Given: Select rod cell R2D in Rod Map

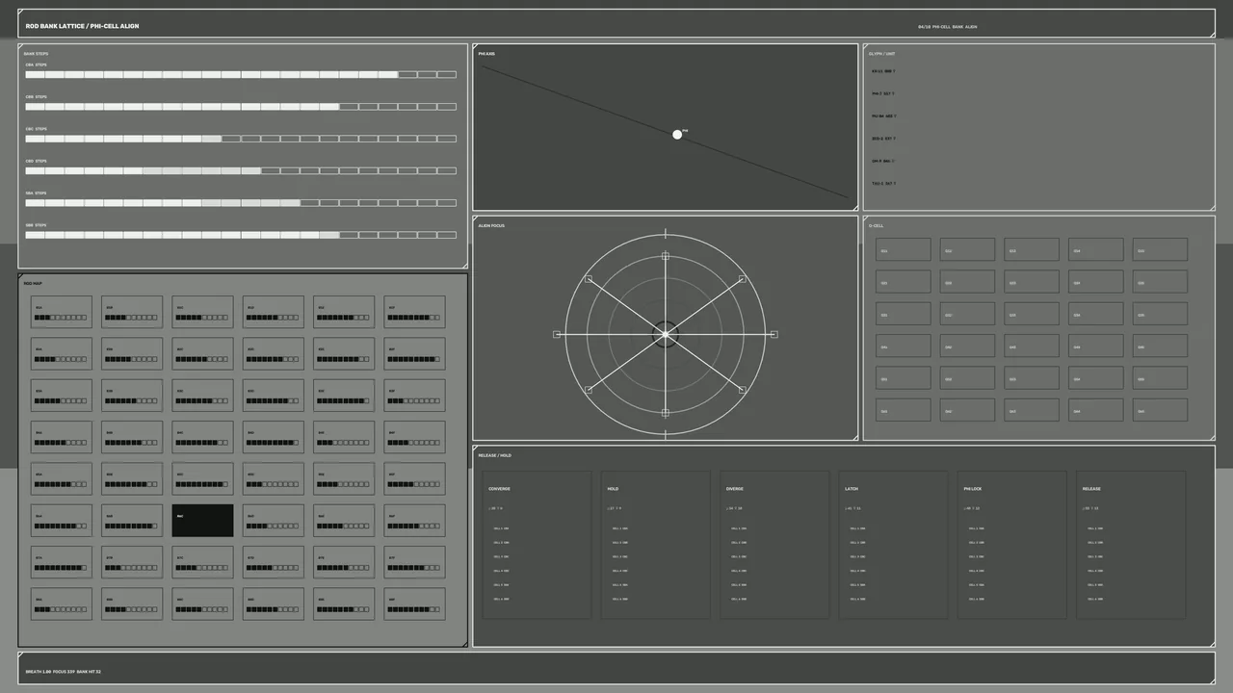Looking at the screenshot, I should click(274, 353).
